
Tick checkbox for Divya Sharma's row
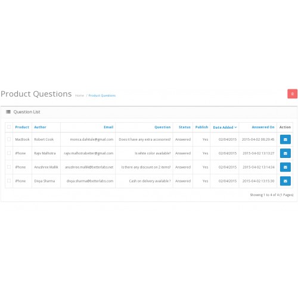pyautogui.click(x=9, y=181)
